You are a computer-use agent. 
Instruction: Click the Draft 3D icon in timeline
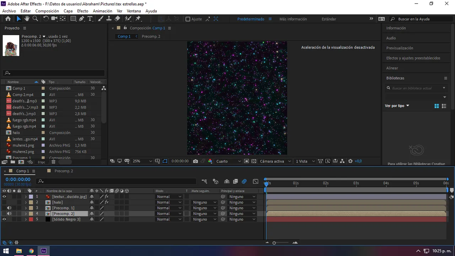click(215, 181)
